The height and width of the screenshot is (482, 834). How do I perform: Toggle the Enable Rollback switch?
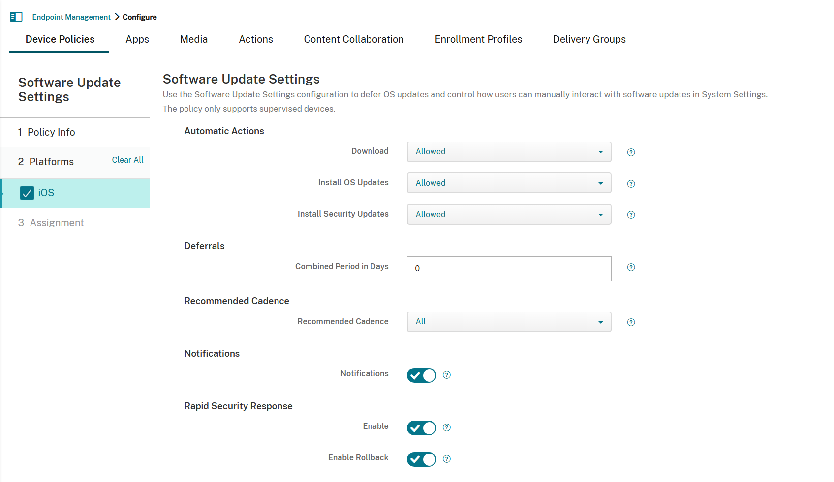click(422, 459)
